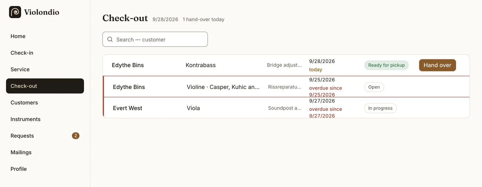482x187 pixels.
Task: Click the Violondio spiral logo icon
Action: tap(15, 12)
